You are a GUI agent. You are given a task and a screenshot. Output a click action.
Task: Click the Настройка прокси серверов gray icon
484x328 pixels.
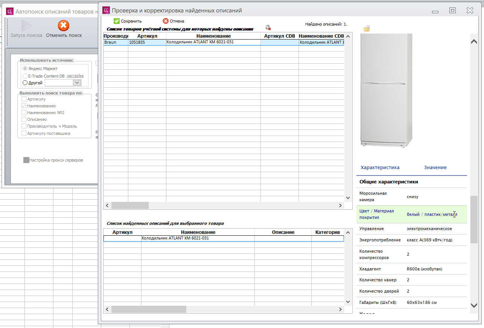click(26, 160)
